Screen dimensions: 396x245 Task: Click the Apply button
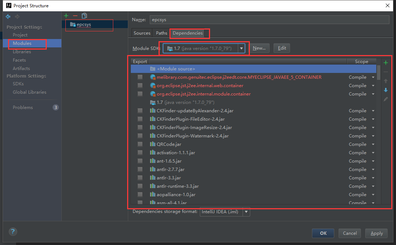tap(377, 233)
